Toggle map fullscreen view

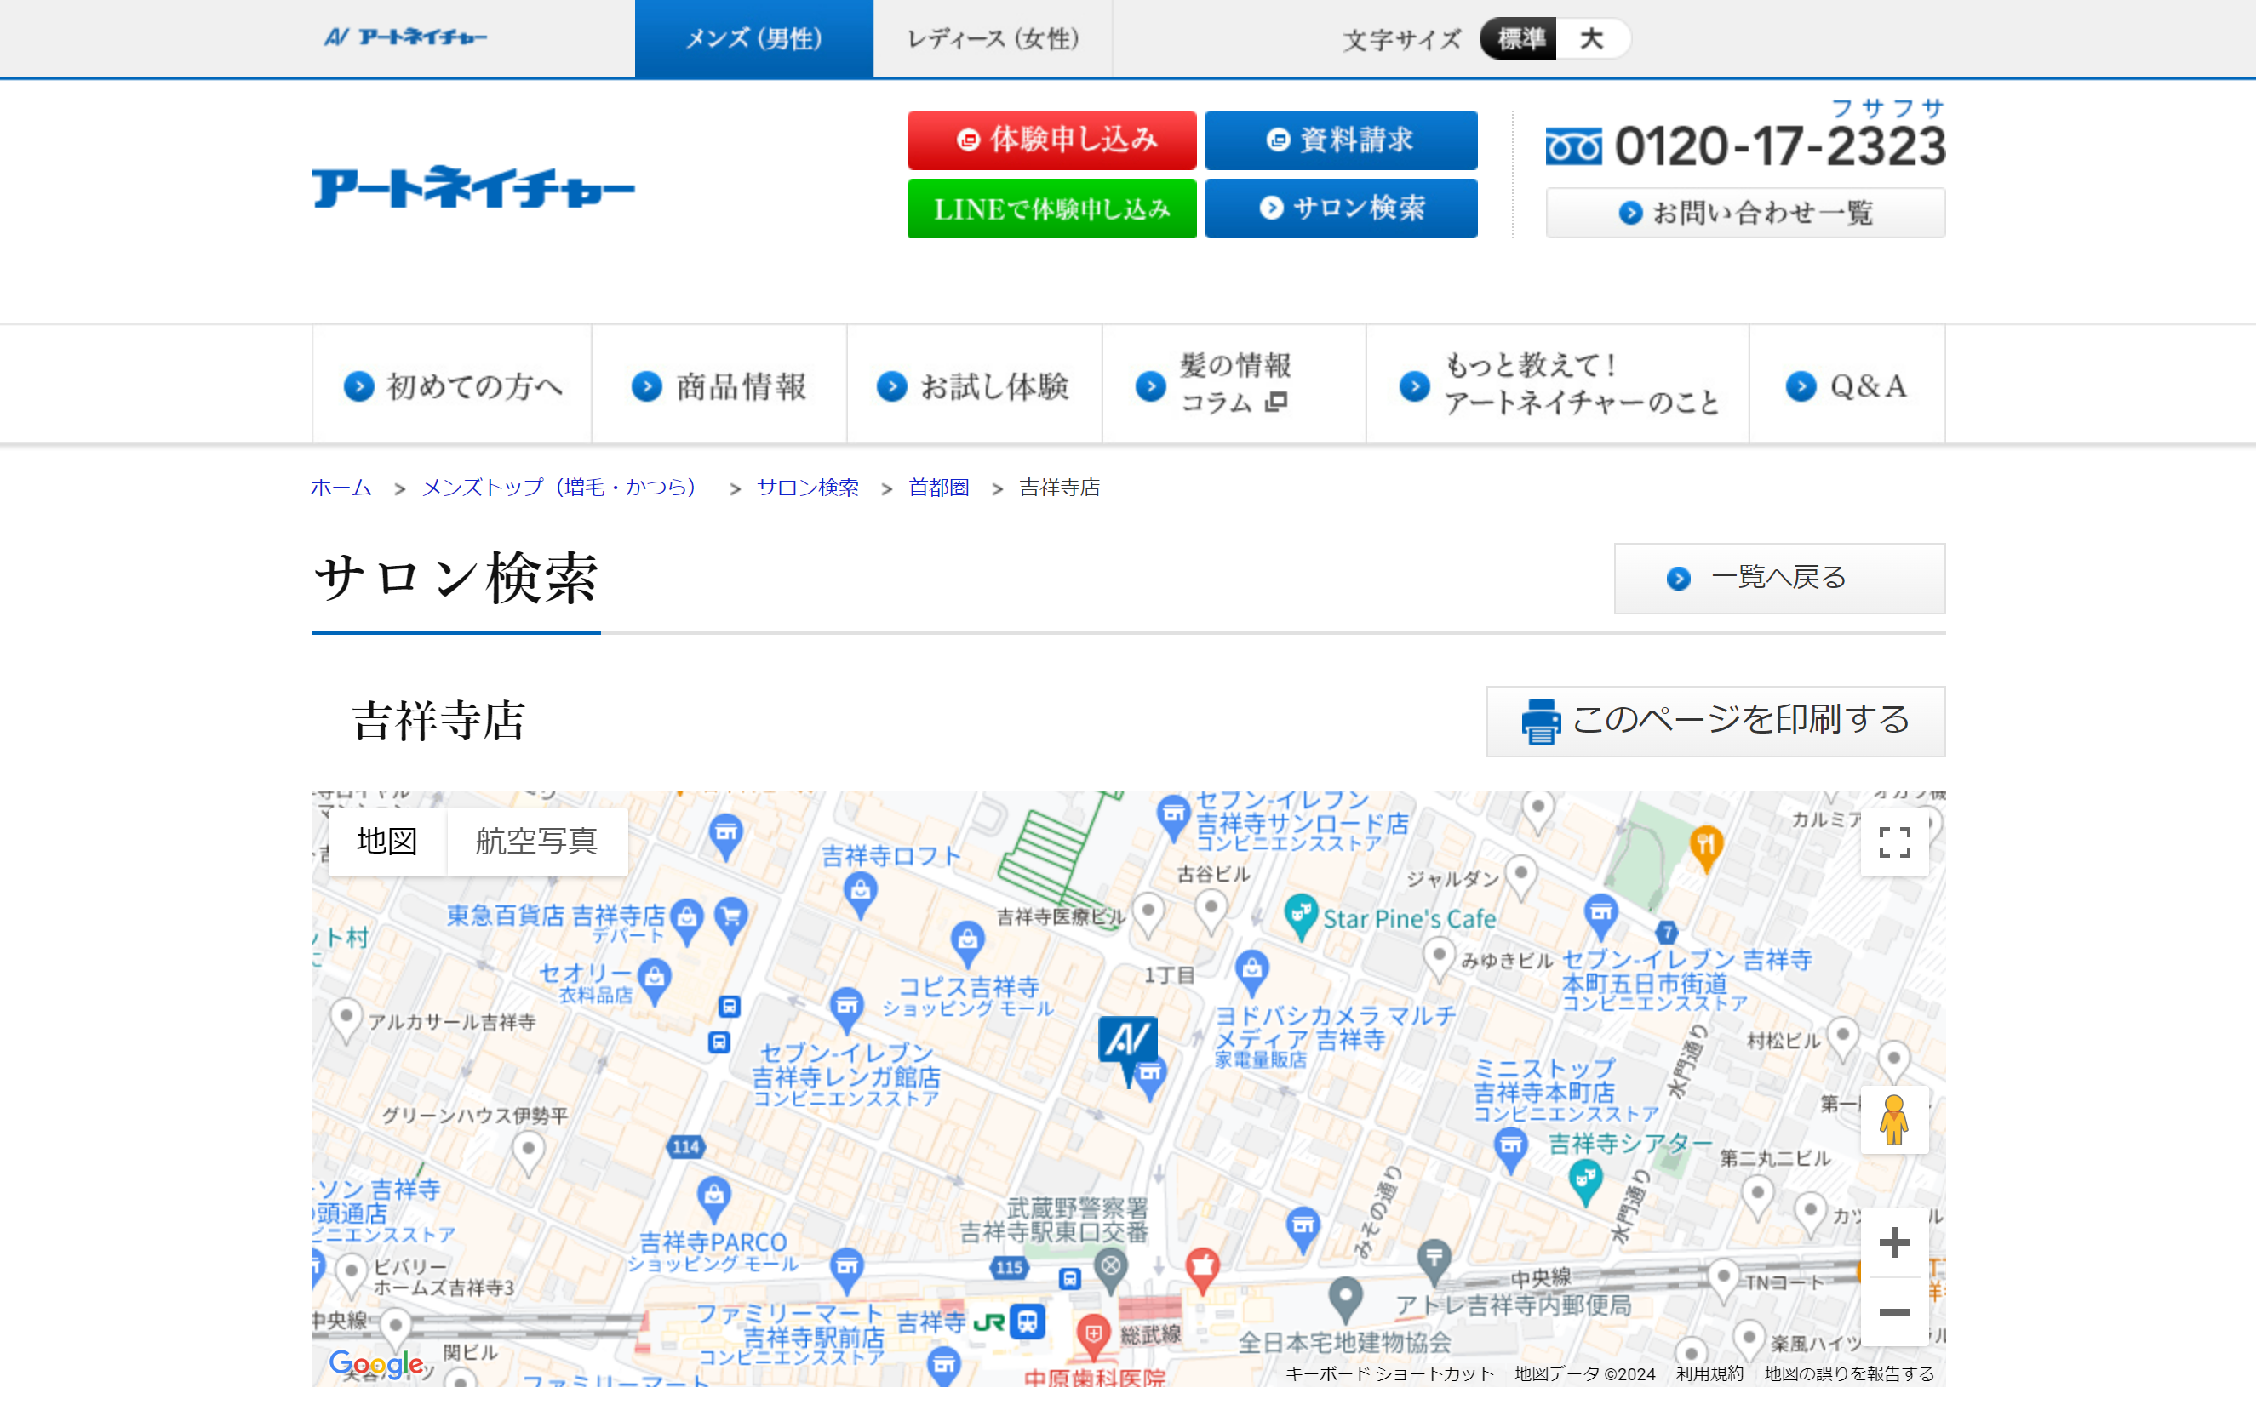[1894, 842]
